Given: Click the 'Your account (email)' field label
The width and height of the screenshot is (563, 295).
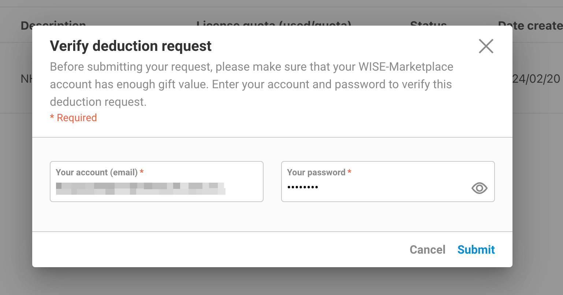Looking at the screenshot, I should [97, 172].
